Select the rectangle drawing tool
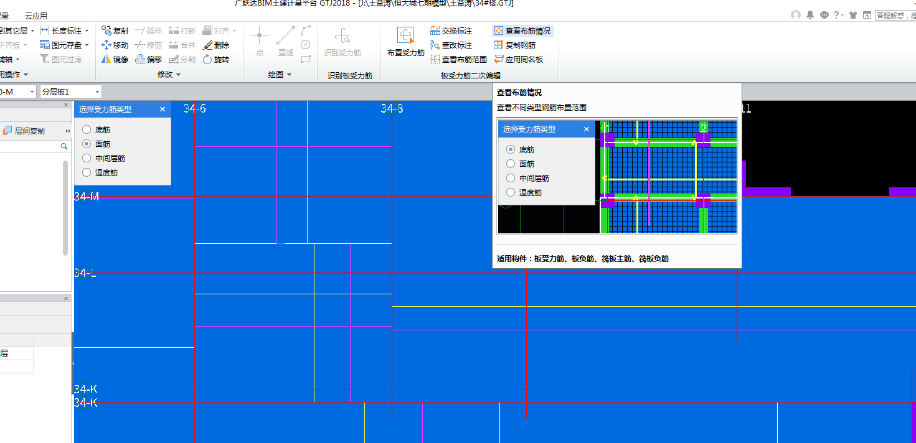 point(306,59)
